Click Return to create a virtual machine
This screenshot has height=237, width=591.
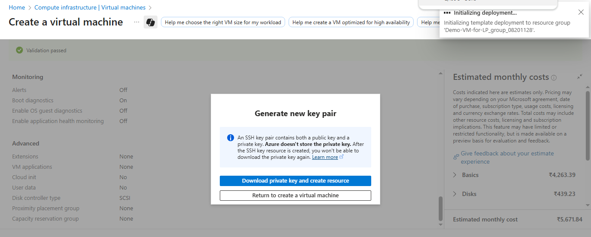[x=295, y=196]
